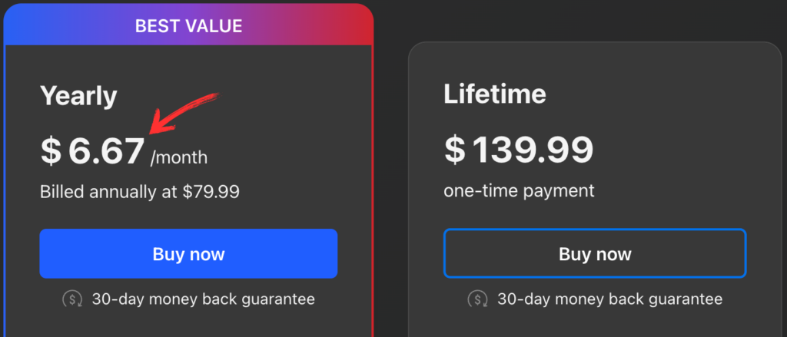Click the "Billed annually at $79.99" text
This screenshot has width=787, height=337.
pyautogui.click(x=140, y=191)
